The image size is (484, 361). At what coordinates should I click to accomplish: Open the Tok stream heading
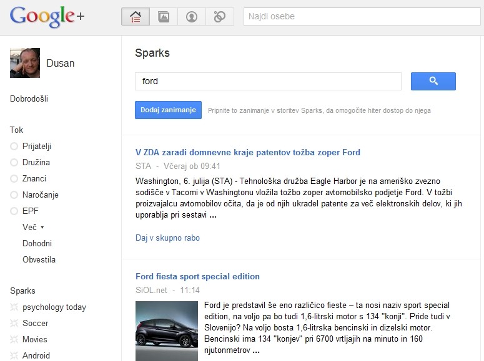click(16, 130)
